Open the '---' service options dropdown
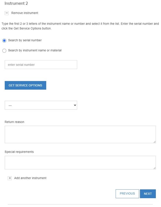The width and height of the screenshot is (161, 207). click(41, 105)
